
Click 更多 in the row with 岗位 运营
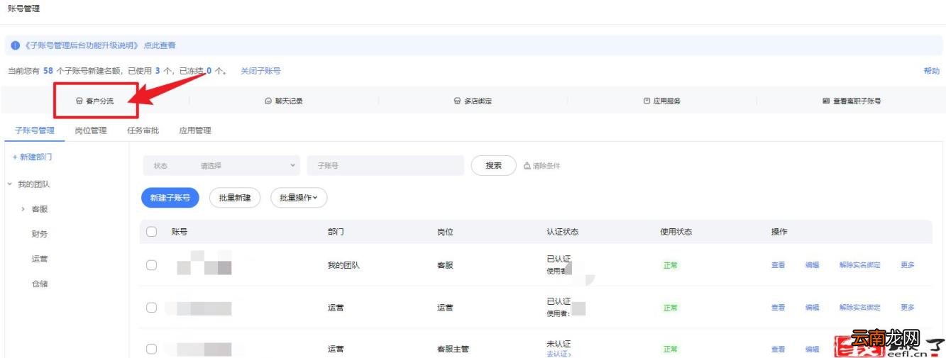tap(908, 308)
